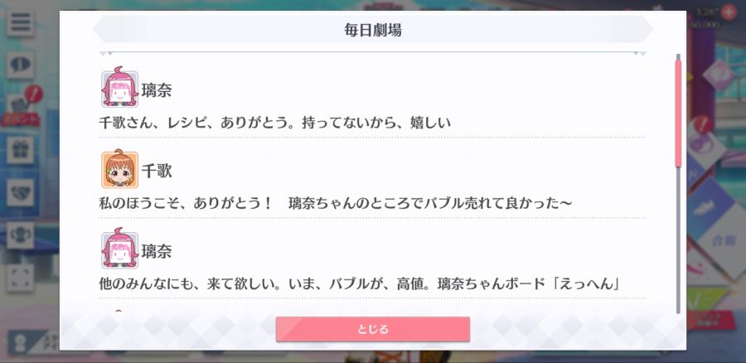
Task: Click the pink vertical scrollbar thumb
Action: click(678, 114)
